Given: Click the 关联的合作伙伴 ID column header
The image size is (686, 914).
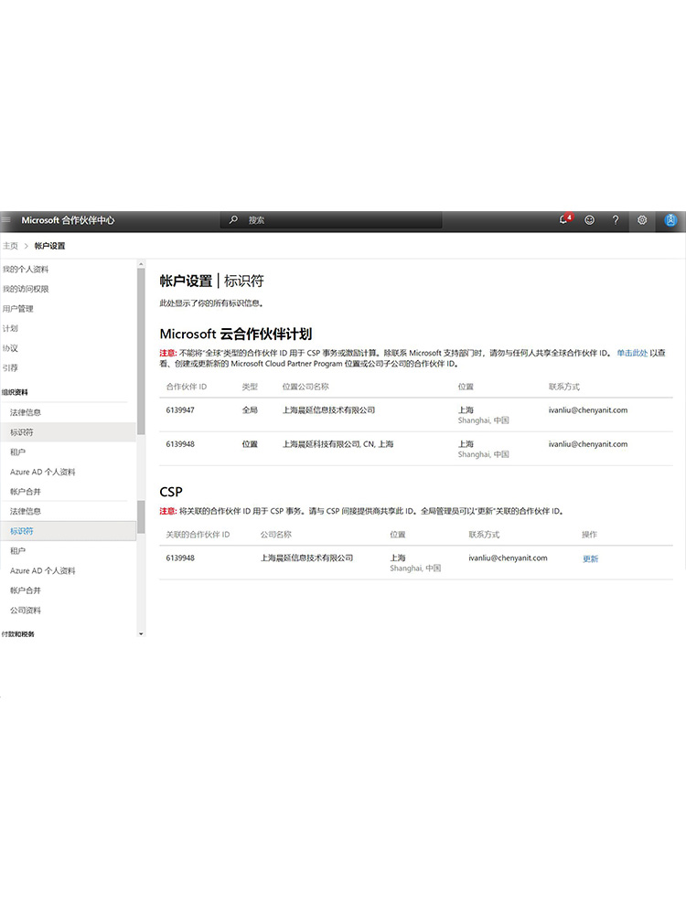Looking at the screenshot, I should [x=198, y=535].
